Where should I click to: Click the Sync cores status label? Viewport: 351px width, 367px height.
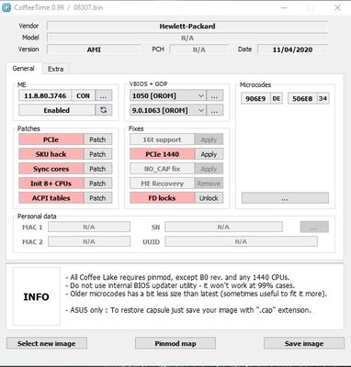click(x=51, y=169)
